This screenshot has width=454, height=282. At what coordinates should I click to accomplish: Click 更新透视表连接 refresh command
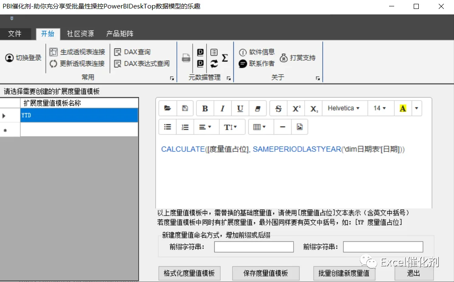77,64
